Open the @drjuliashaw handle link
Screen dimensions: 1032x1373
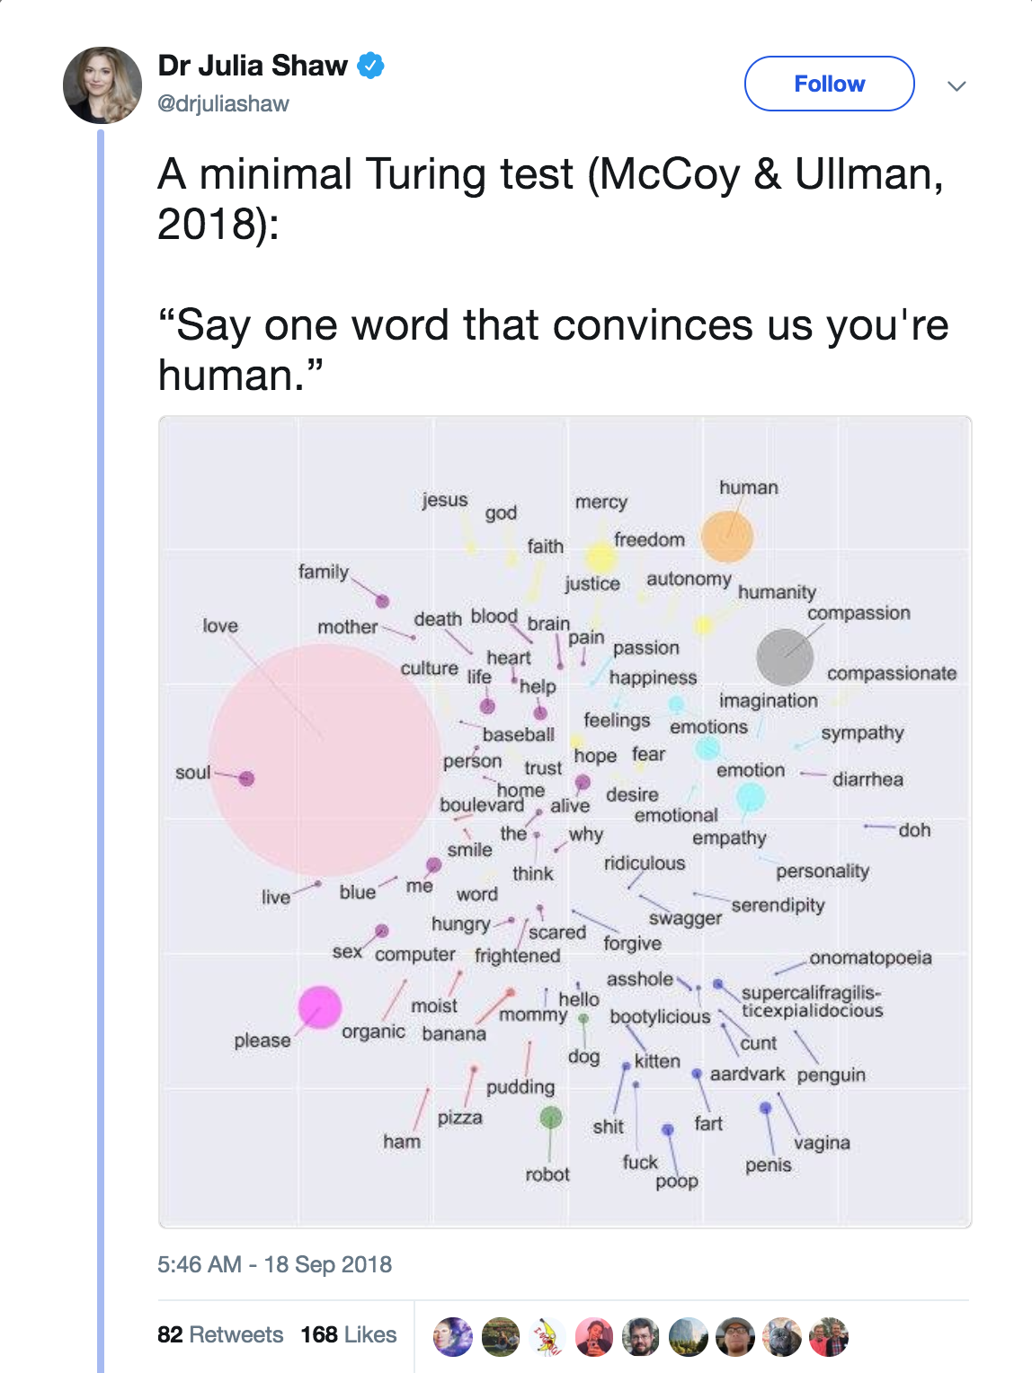point(223,104)
